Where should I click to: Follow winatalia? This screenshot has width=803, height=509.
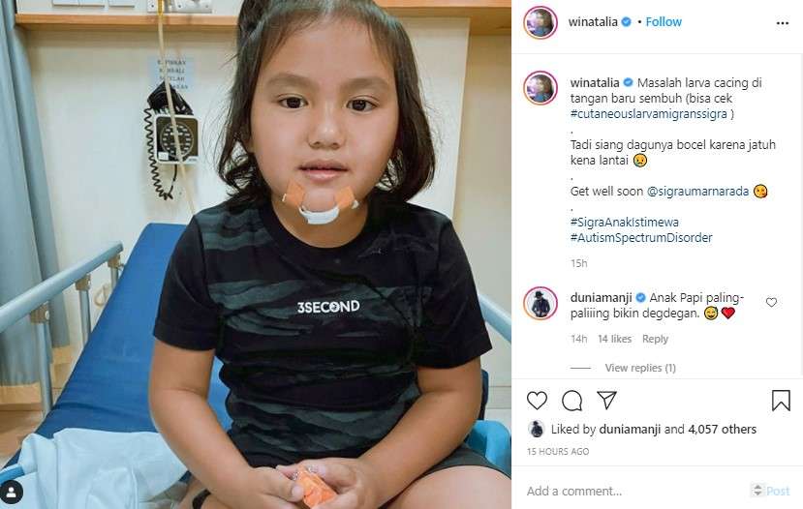tap(664, 22)
